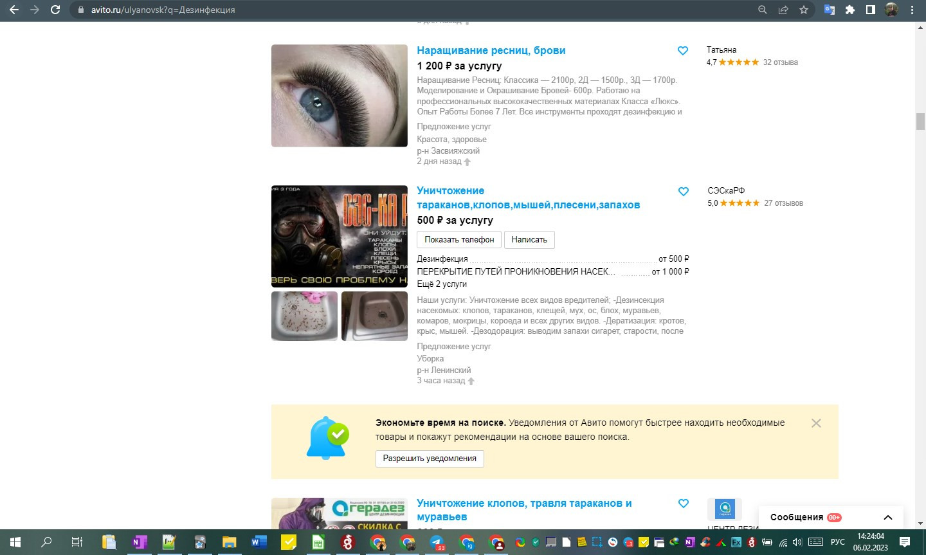
Task: Open the taskbar clock and date
Action: click(871, 542)
